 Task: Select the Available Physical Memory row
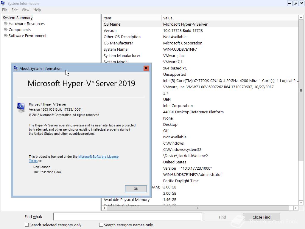tap(200, 199)
